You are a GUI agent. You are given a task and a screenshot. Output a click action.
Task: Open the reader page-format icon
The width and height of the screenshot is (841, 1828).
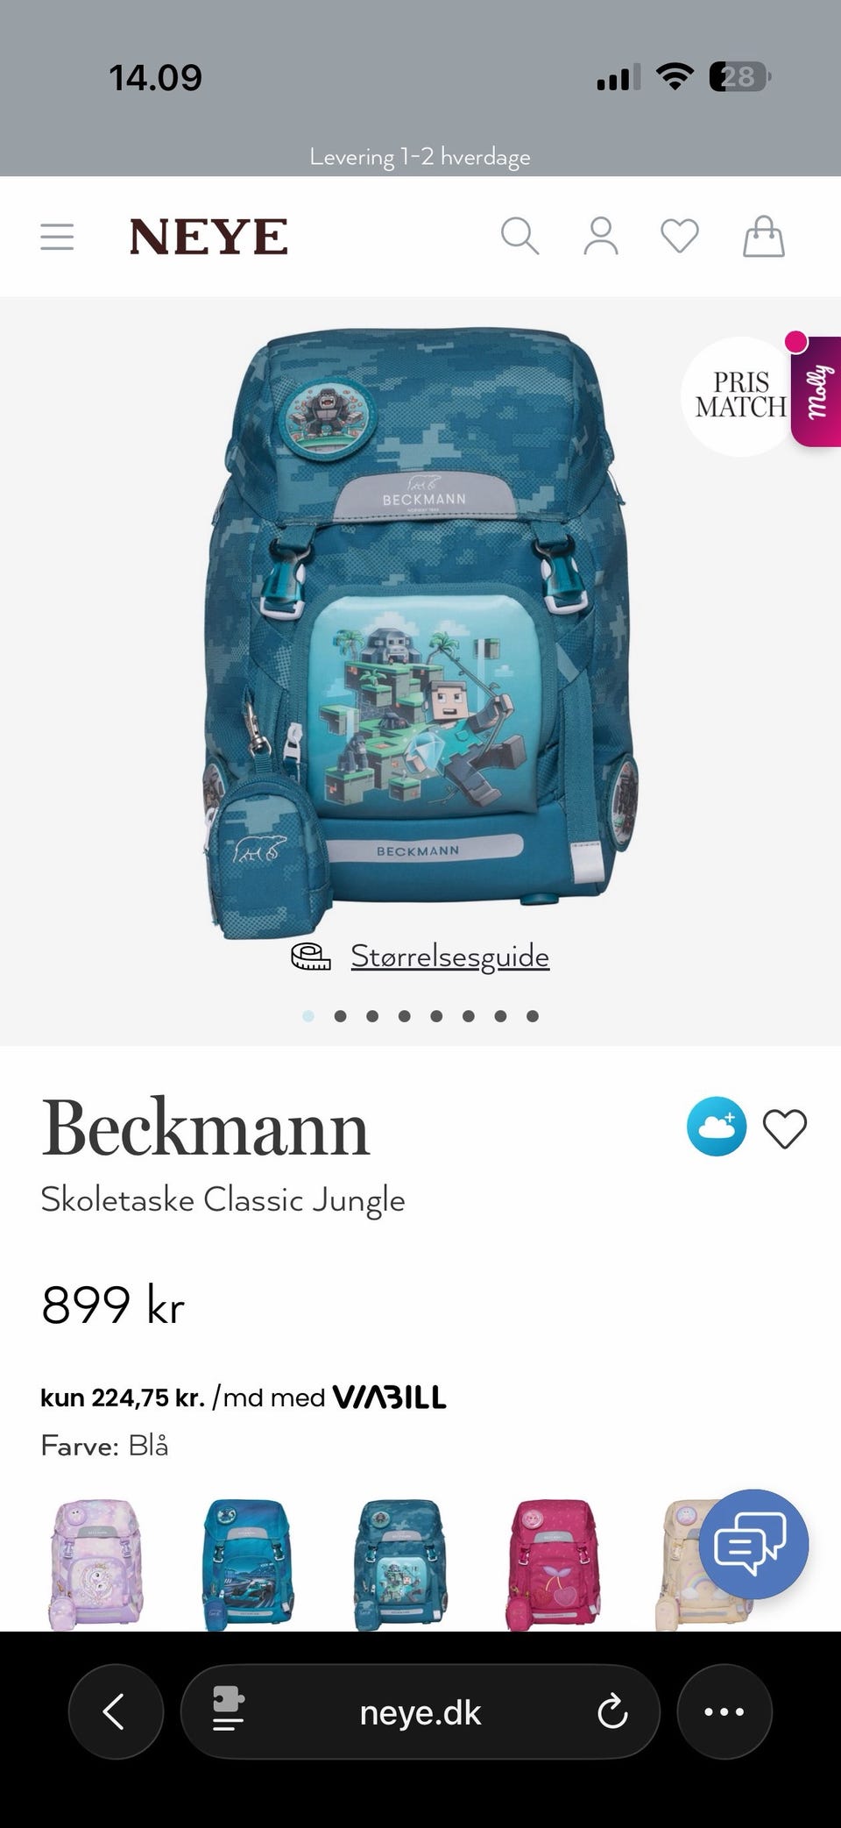tap(229, 1711)
